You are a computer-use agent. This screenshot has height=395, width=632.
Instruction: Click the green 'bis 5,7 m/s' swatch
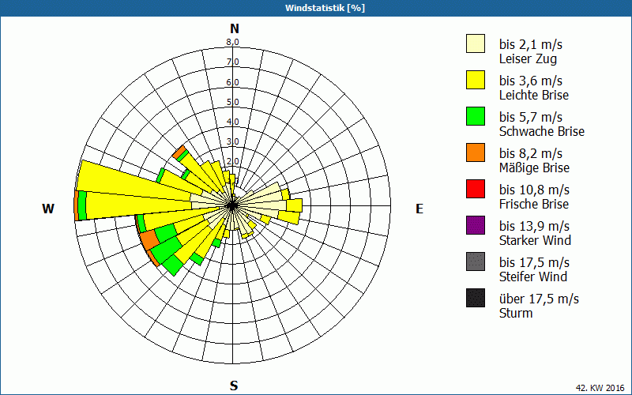click(476, 116)
